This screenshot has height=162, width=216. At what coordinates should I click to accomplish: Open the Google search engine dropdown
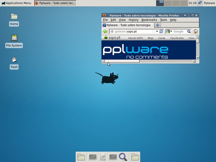pos(169,31)
